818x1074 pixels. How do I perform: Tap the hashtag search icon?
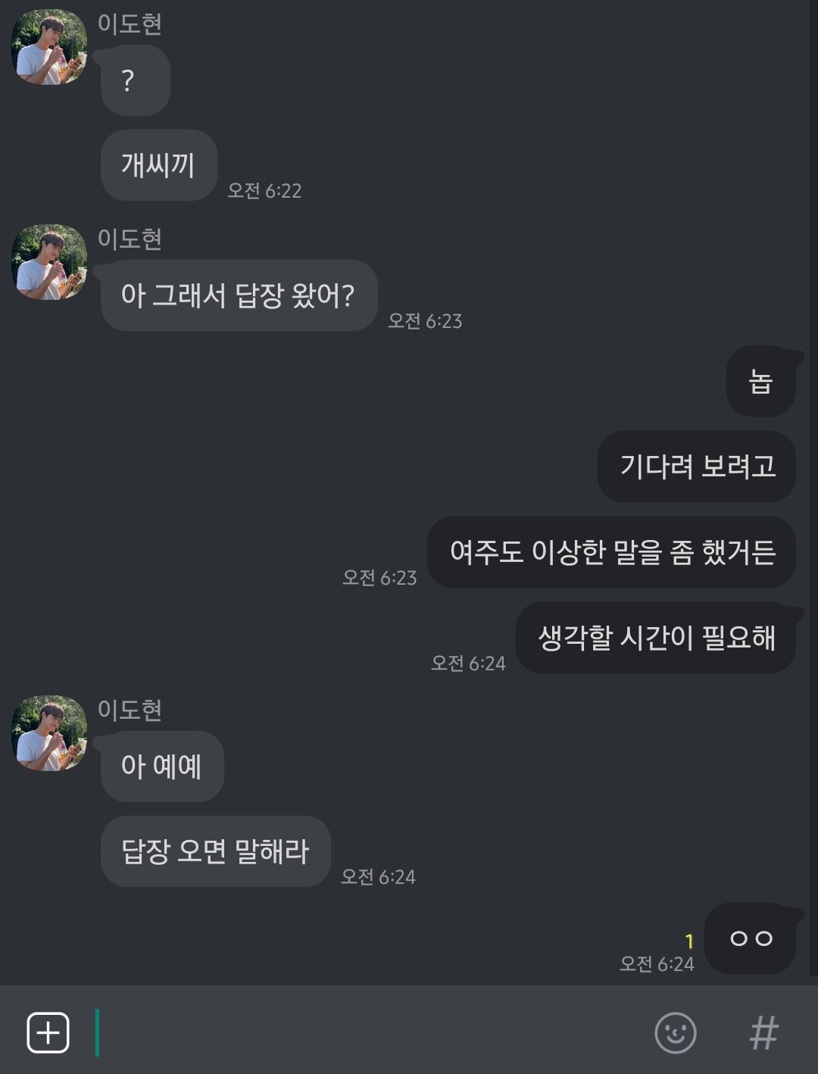(x=763, y=1032)
